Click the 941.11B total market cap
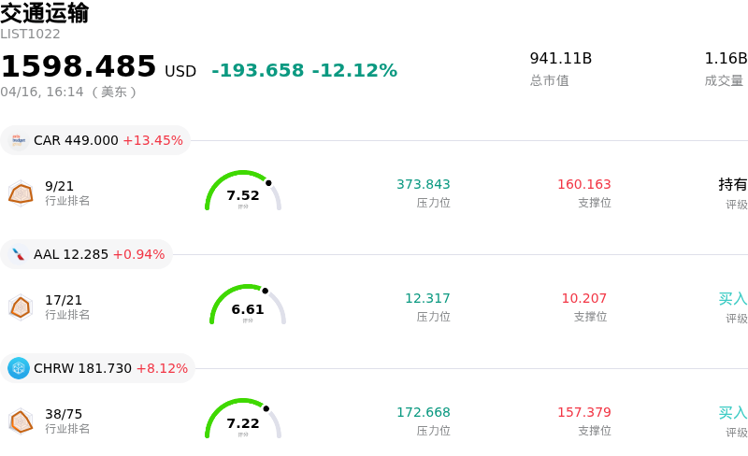Screen dimensions: 748x456 coord(560,59)
